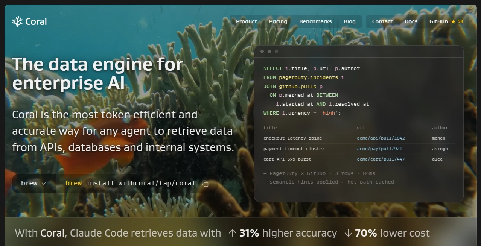Click the 'cart API 5xx burst' cell
This screenshot has height=246, width=481.
tap(287, 159)
